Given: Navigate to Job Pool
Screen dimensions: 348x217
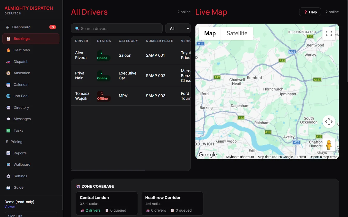Looking at the screenshot, I should pyautogui.click(x=31, y=96).
